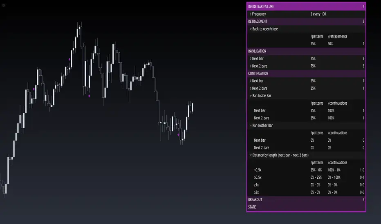Viewport: 381px width, 224px height.
Task: Click the ≥2x distance row label
Action: point(256,192)
